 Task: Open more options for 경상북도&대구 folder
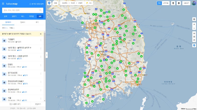(41, 90)
